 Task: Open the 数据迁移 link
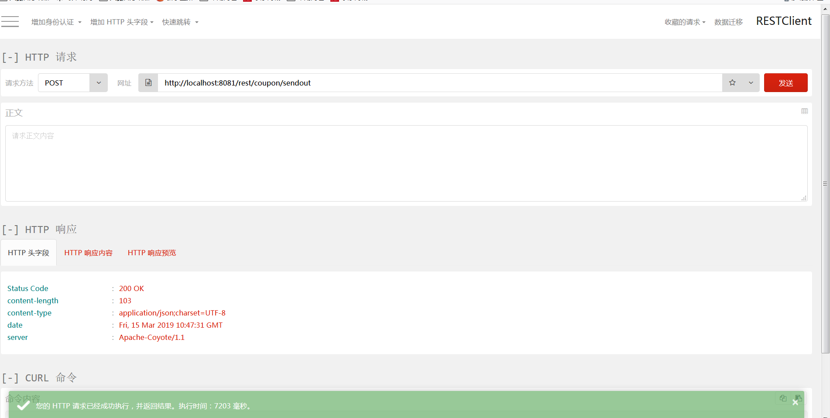pyautogui.click(x=728, y=22)
